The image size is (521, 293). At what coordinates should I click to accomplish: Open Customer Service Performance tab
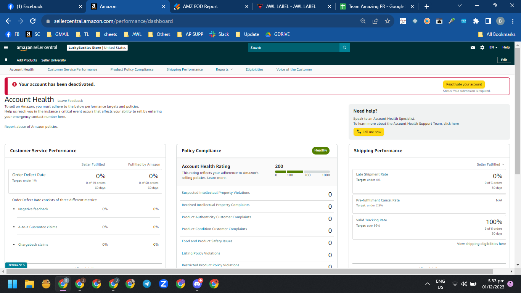point(72,69)
